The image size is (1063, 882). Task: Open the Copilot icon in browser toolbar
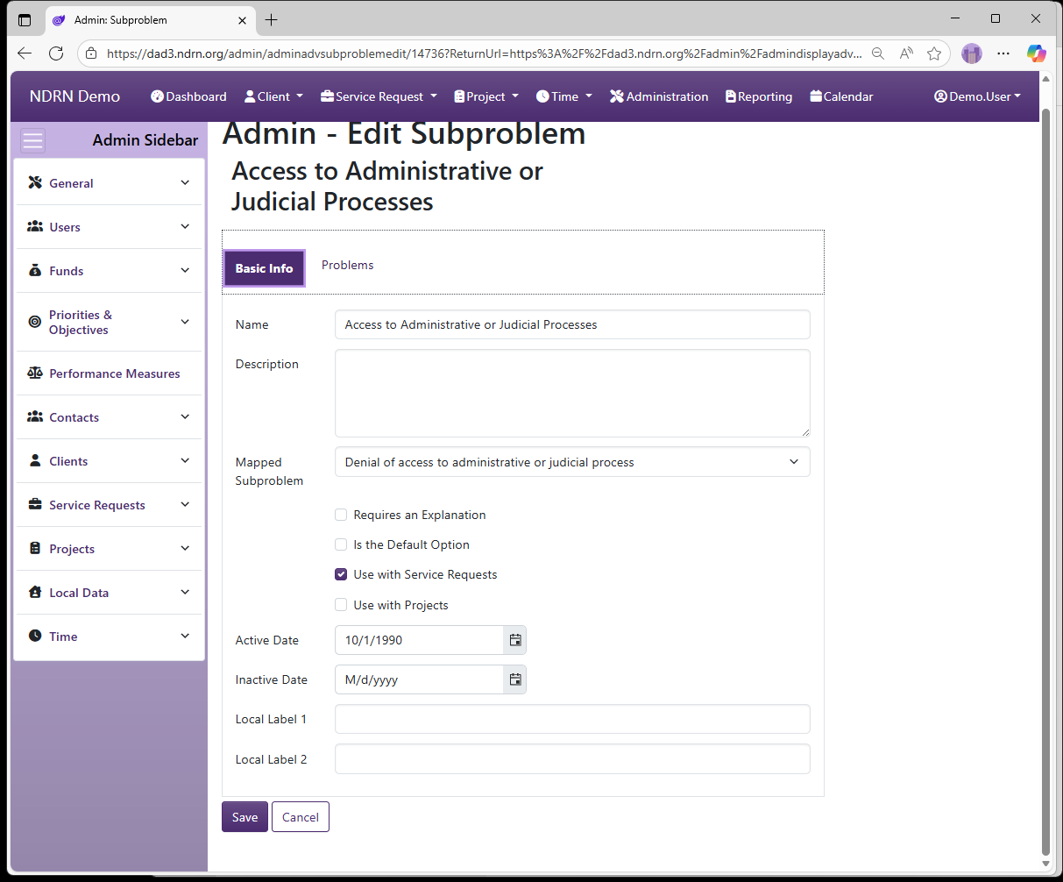pos(1037,53)
